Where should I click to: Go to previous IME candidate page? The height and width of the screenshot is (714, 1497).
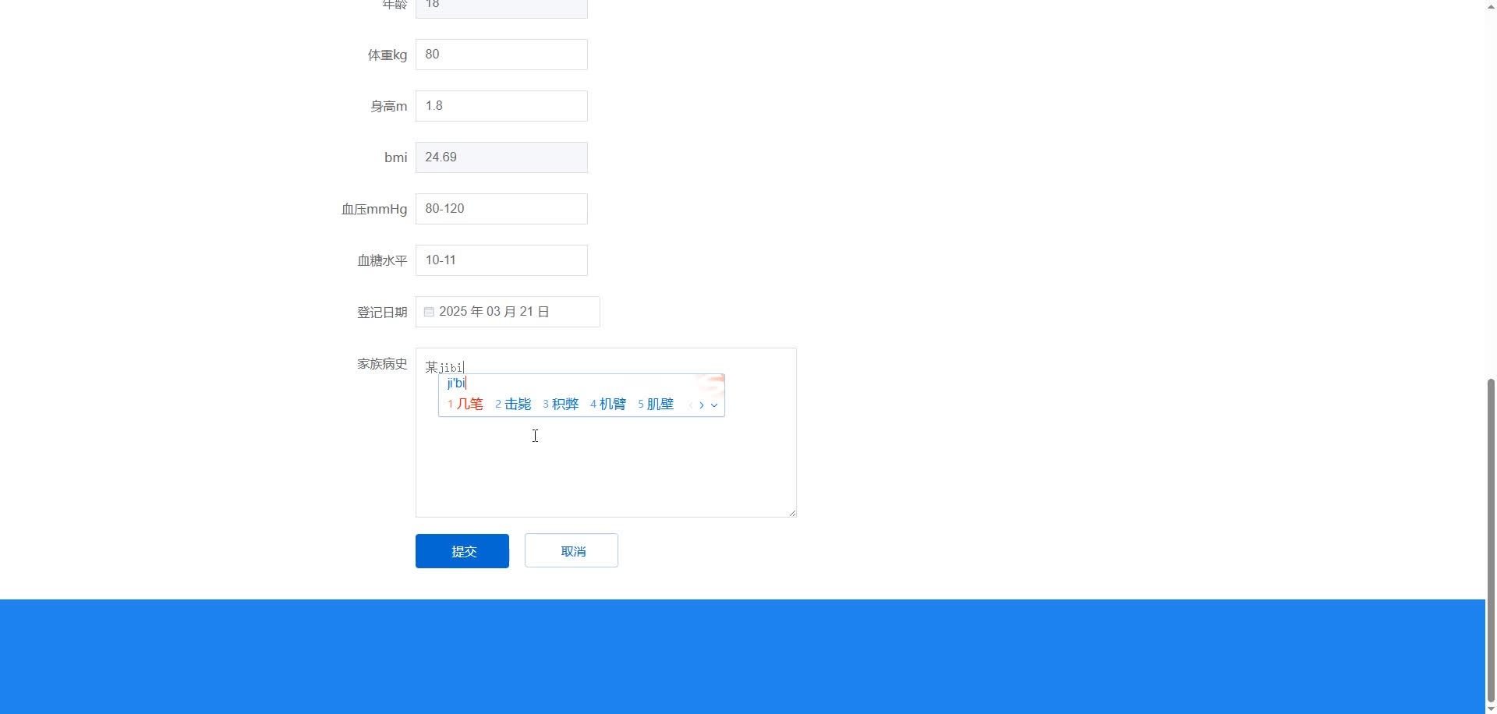[x=690, y=405]
